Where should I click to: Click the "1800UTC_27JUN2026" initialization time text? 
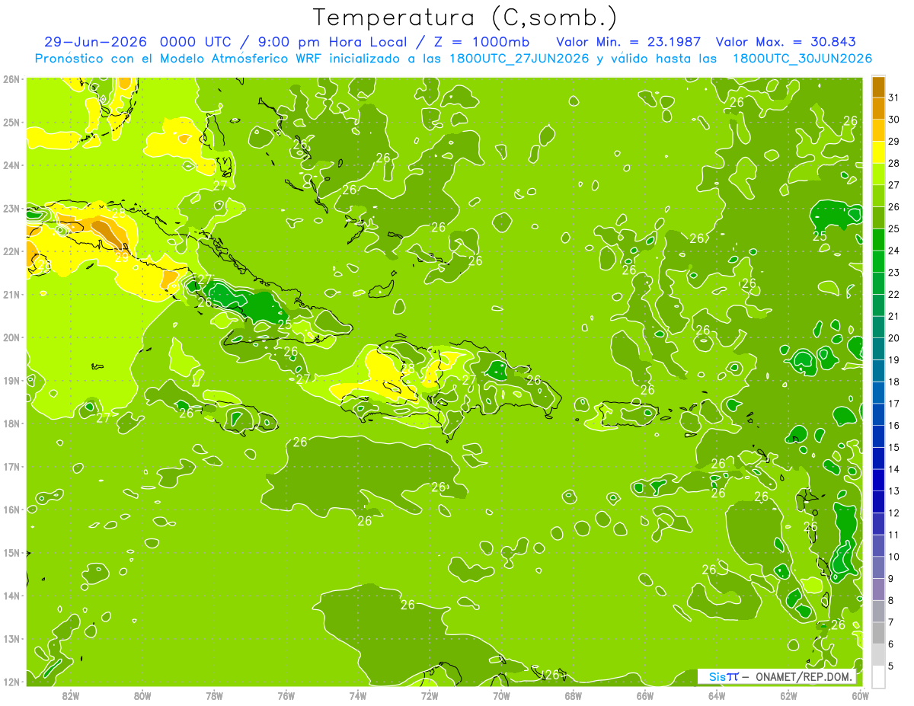point(519,59)
